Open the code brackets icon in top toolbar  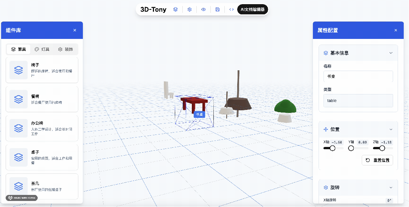coord(232,9)
